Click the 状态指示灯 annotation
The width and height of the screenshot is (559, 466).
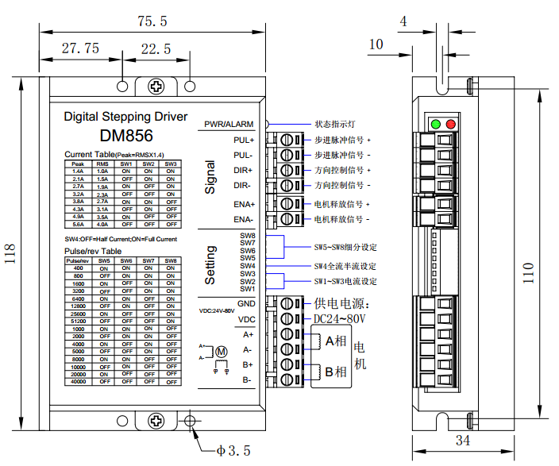point(335,124)
